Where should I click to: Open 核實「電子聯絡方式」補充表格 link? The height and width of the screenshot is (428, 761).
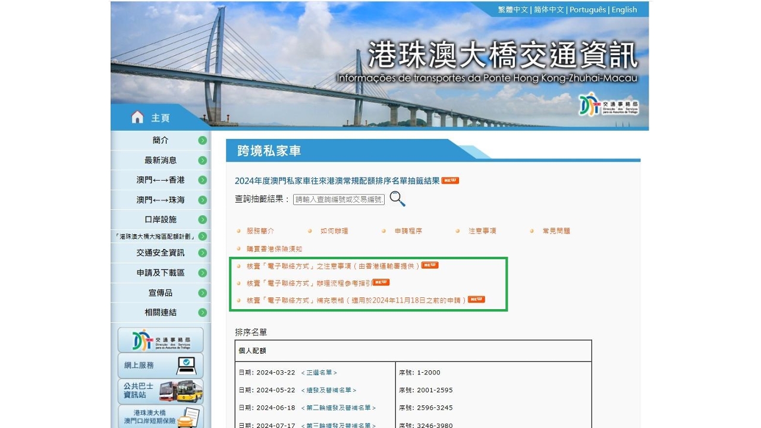tap(357, 300)
